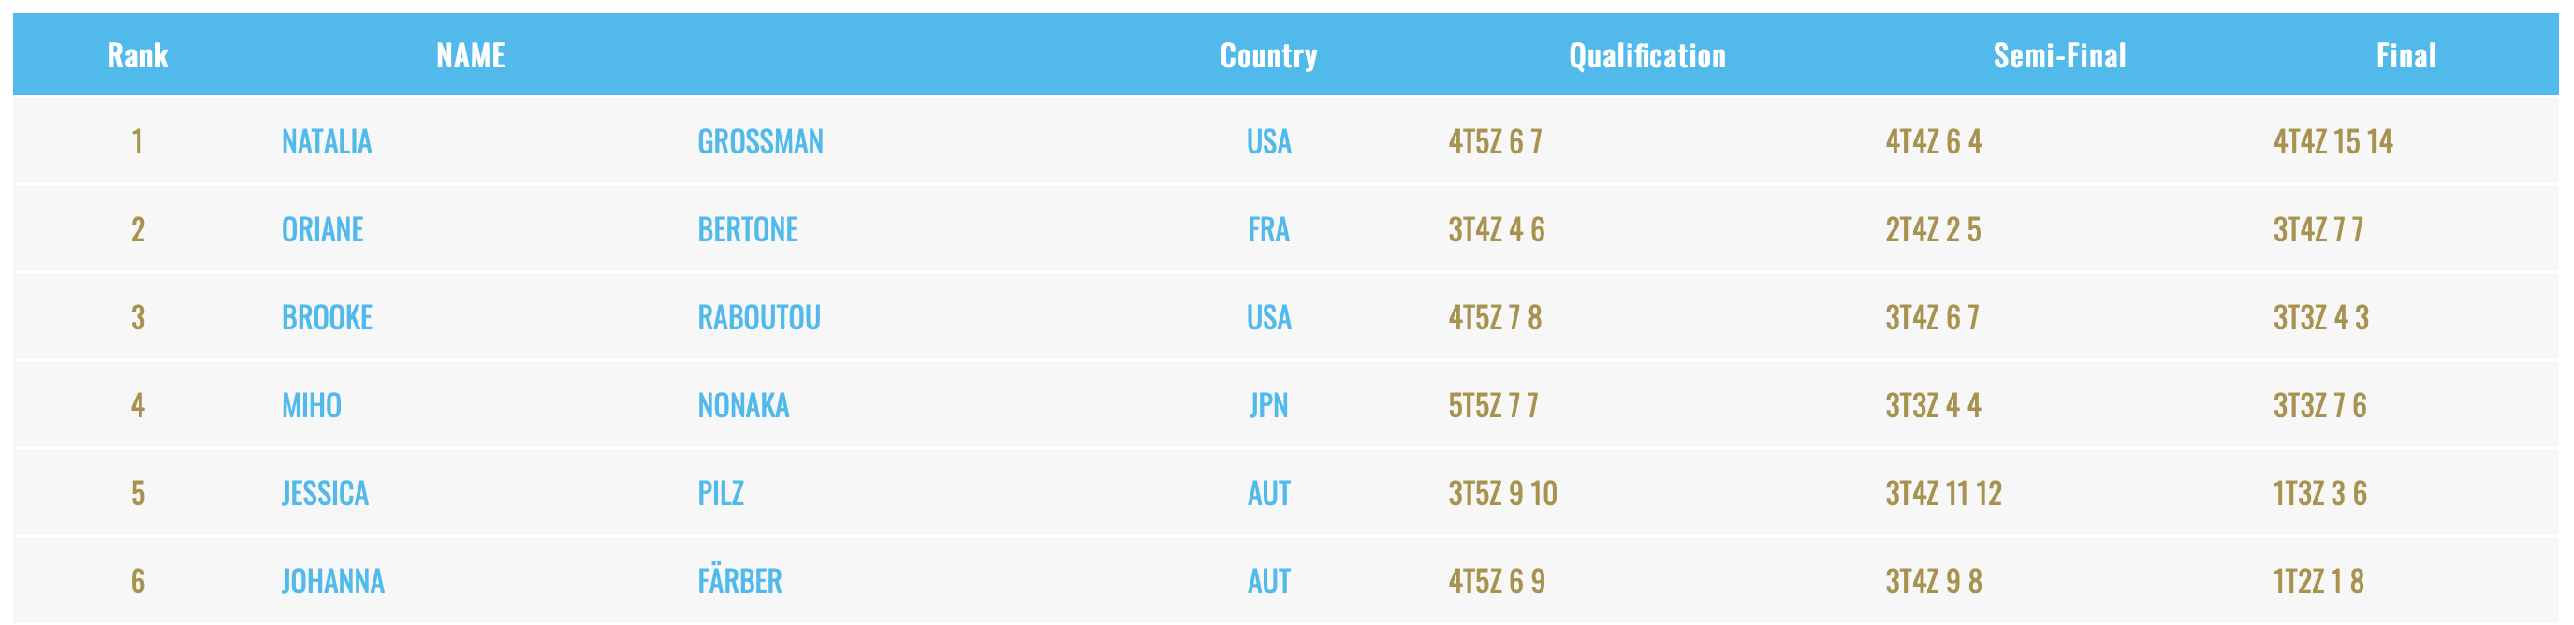Select the Qualification column header

(1646, 55)
